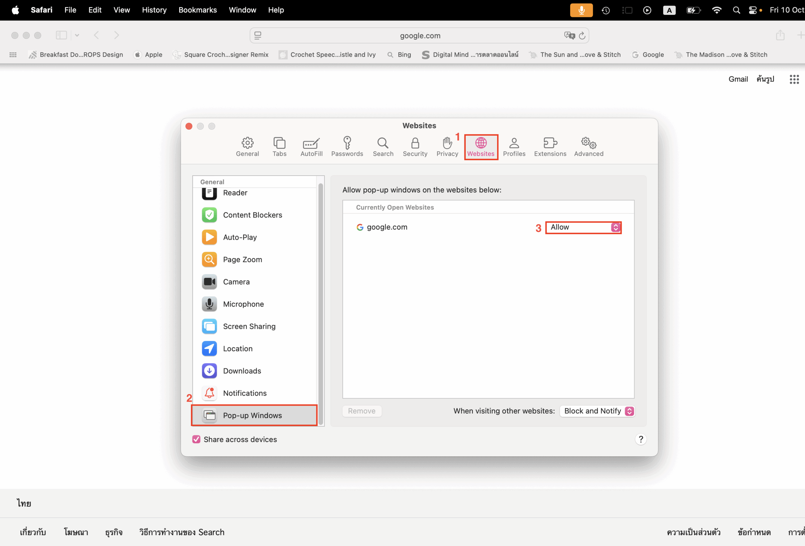
Task: Click the help question mark button
Action: [641, 439]
